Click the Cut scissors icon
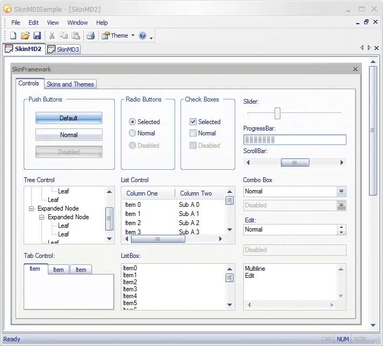Viewport: 383px width, 346px height. pos(52,35)
